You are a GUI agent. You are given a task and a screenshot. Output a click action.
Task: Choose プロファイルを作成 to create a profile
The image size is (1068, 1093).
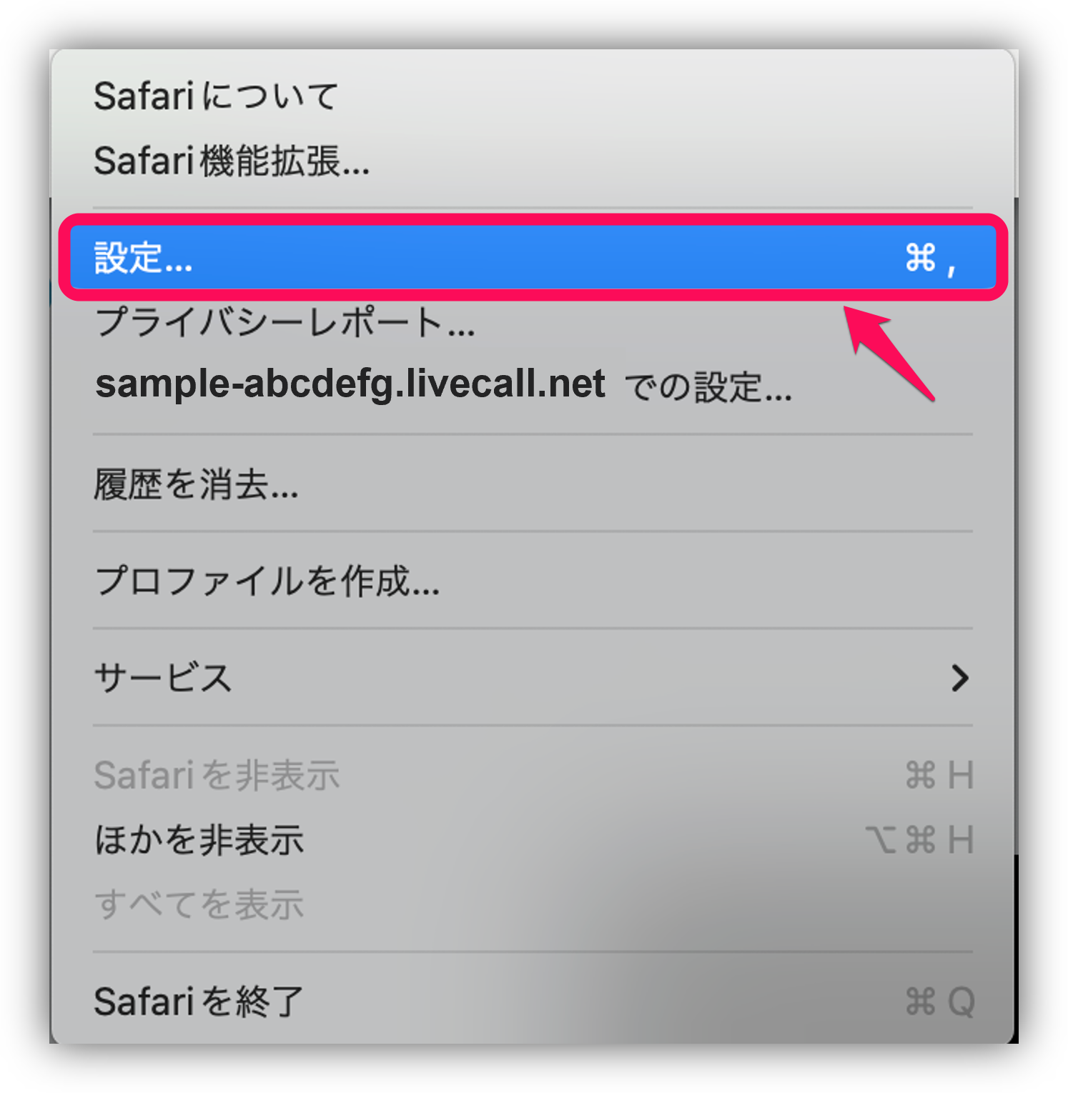point(266,582)
